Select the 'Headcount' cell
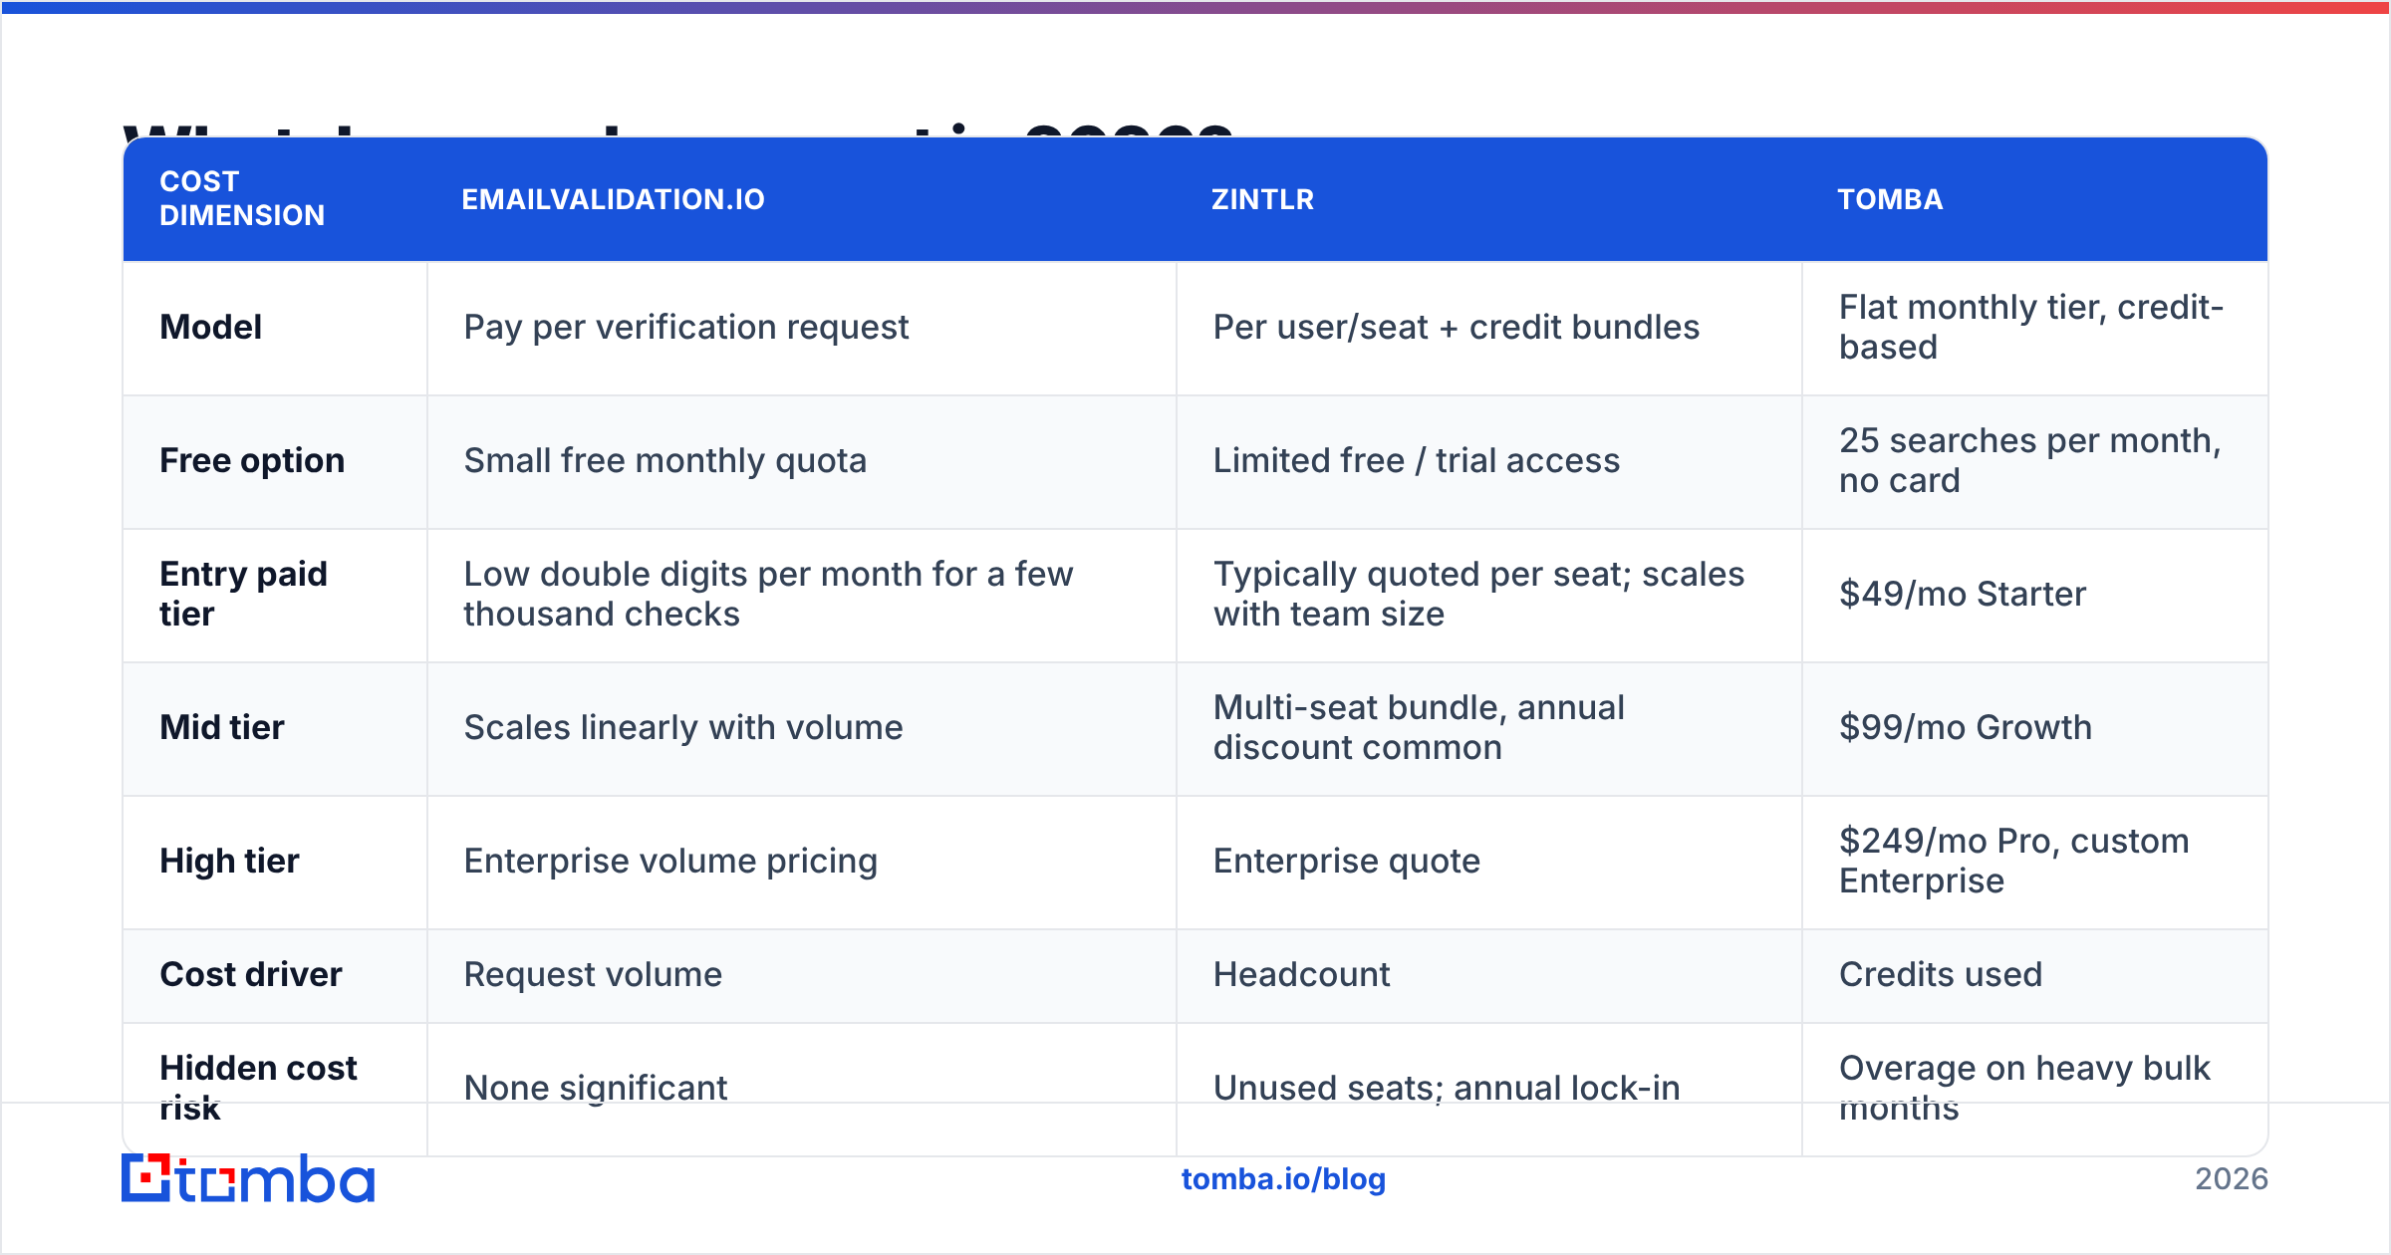Image resolution: width=2391 pixels, height=1255 pixels. [x=1489, y=975]
